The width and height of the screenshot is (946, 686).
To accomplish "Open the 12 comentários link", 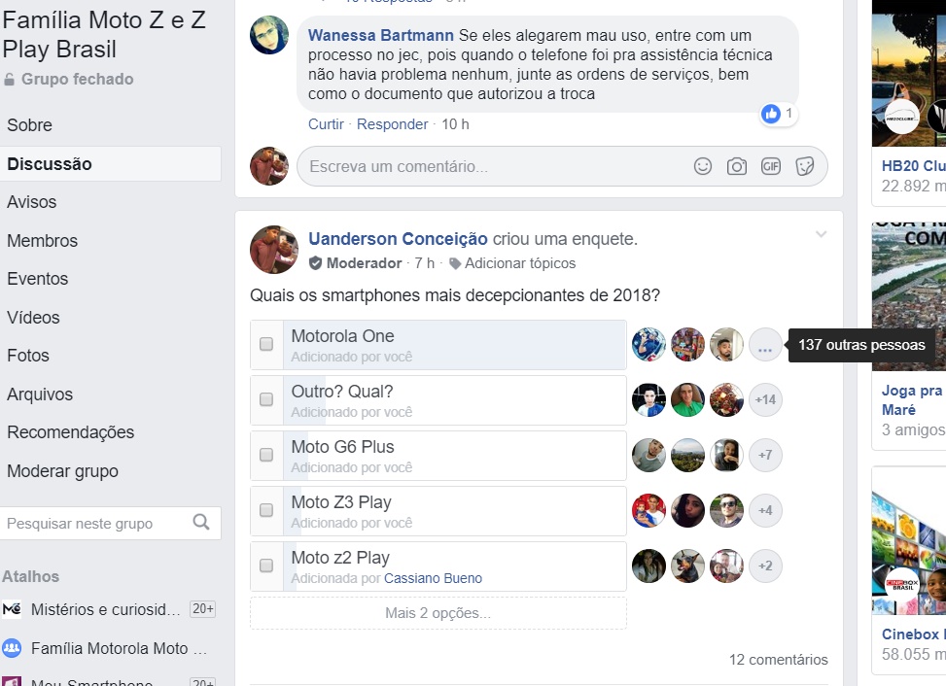I will 778,660.
